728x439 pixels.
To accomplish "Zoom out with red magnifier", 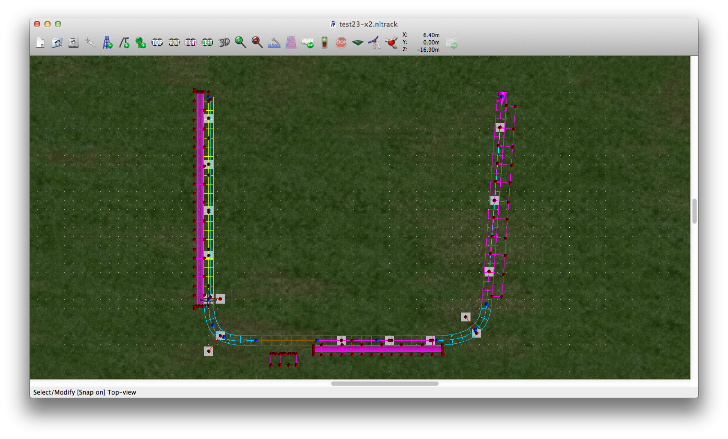I will (x=257, y=43).
